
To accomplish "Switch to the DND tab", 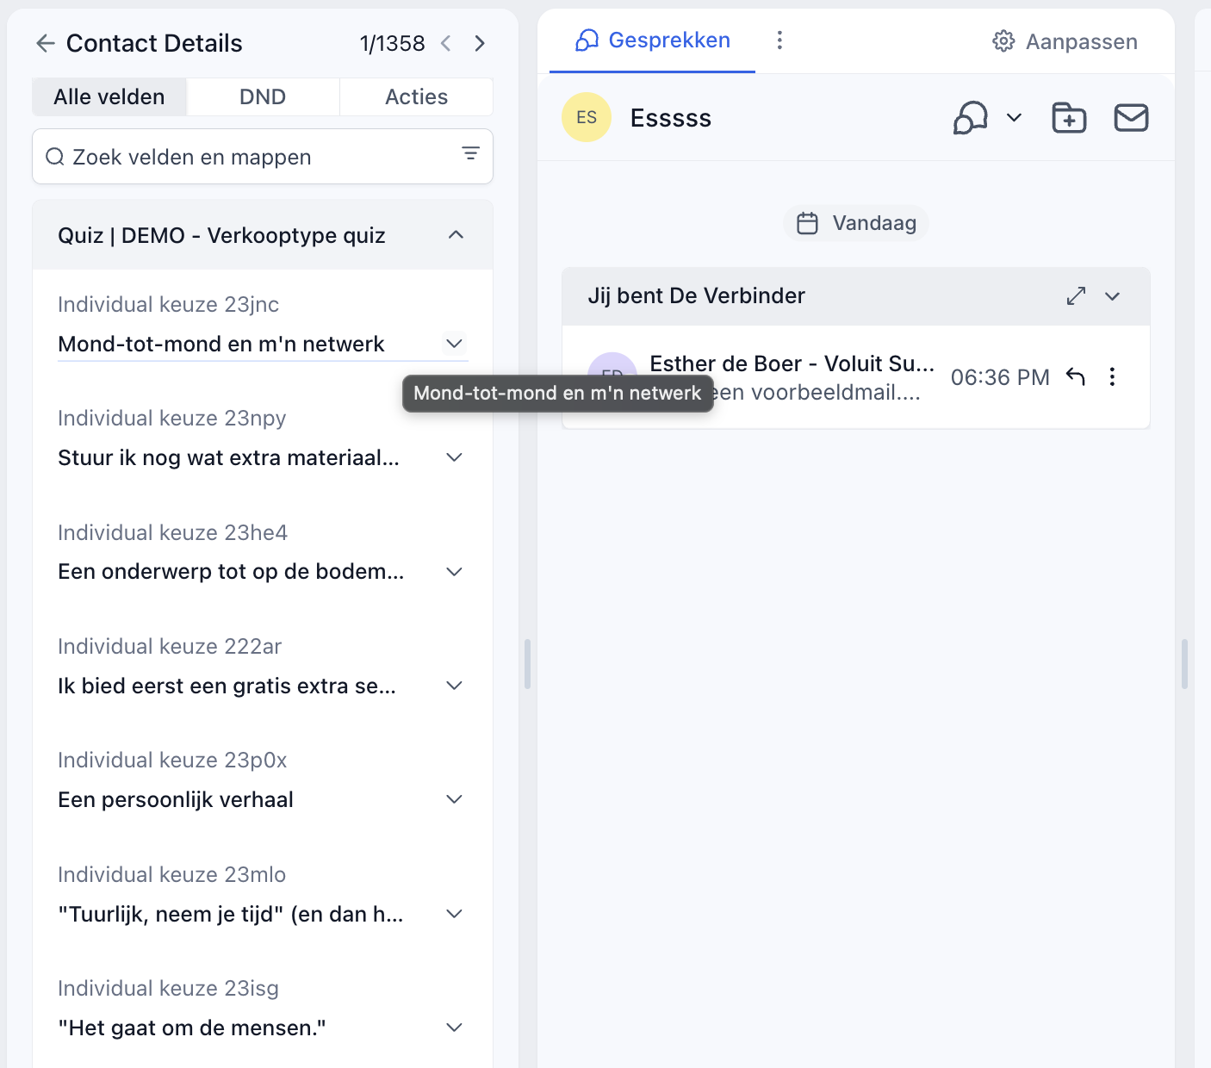I will click(x=263, y=96).
